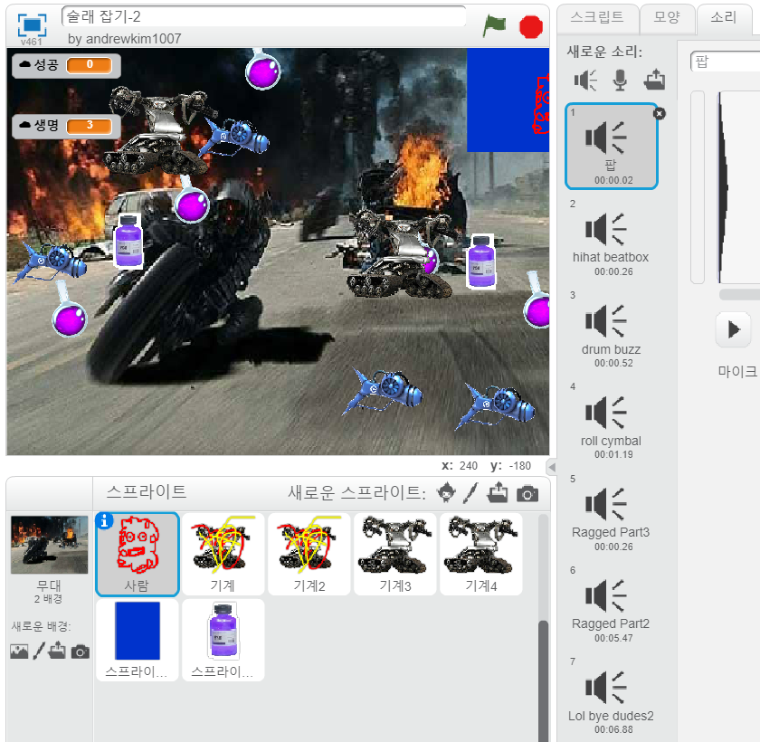Viewport: 760px width, 742px height.
Task: Record new sound with microphone icon
Action: [x=620, y=81]
